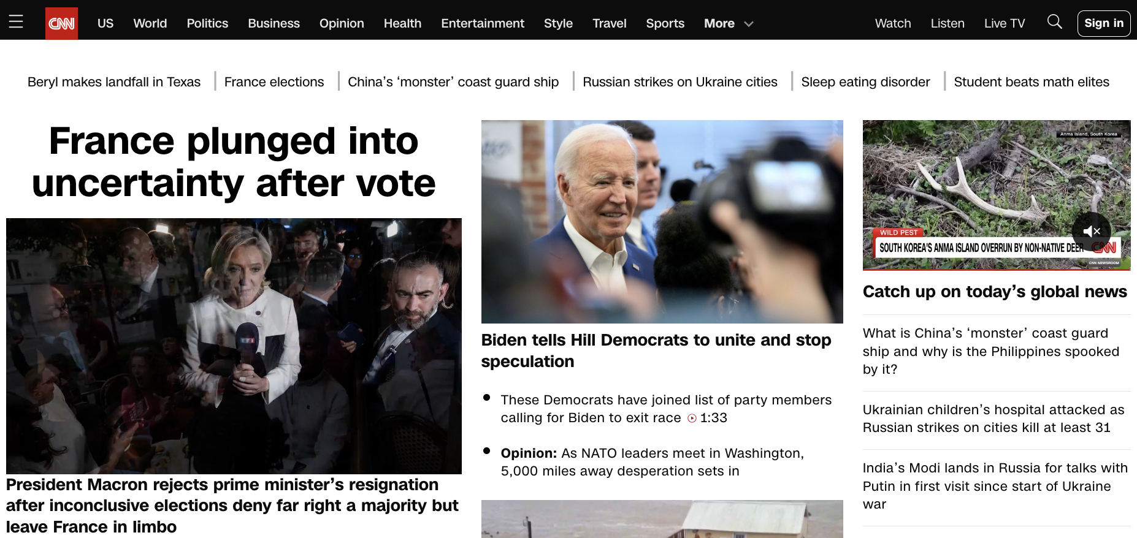1137x538 pixels.
Task: Open the Le Pen election photo
Action: pos(234,346)
